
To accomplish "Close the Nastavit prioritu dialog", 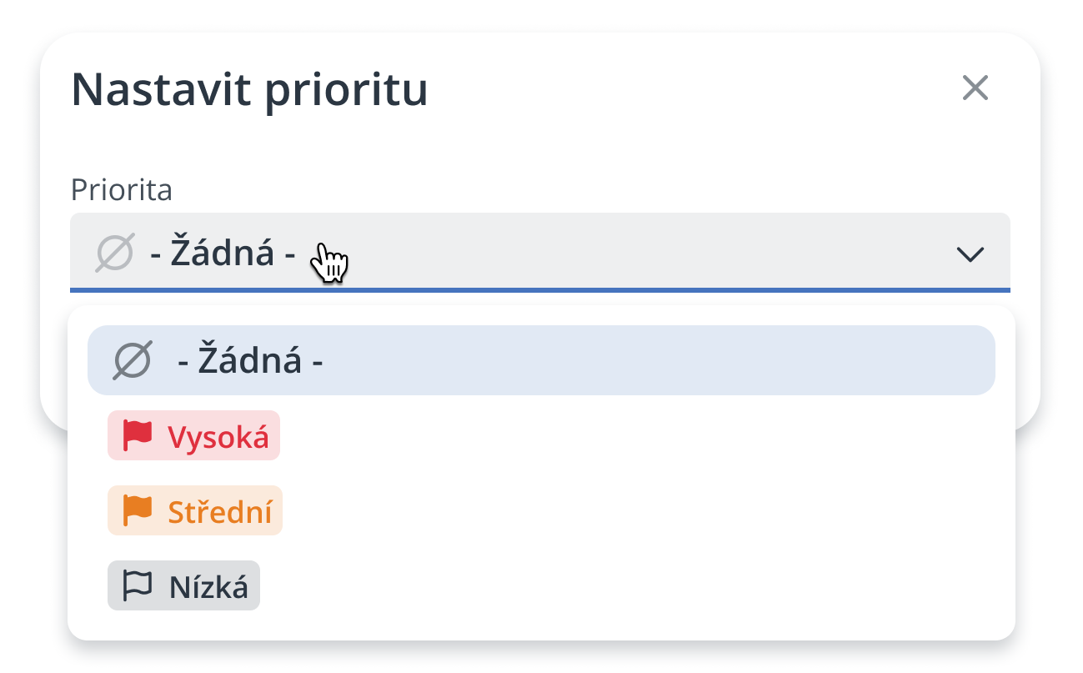I will [975, 88].
